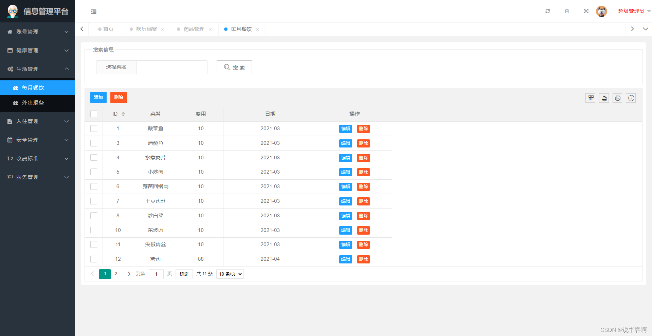
Task: Check the row for 清蒸鱼
Action: (x=94, y=143)
